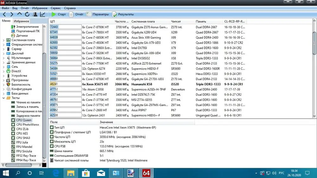317x178 pixels.
Task: Open the graph chart toolbar icon
Action: click(42, 14)
